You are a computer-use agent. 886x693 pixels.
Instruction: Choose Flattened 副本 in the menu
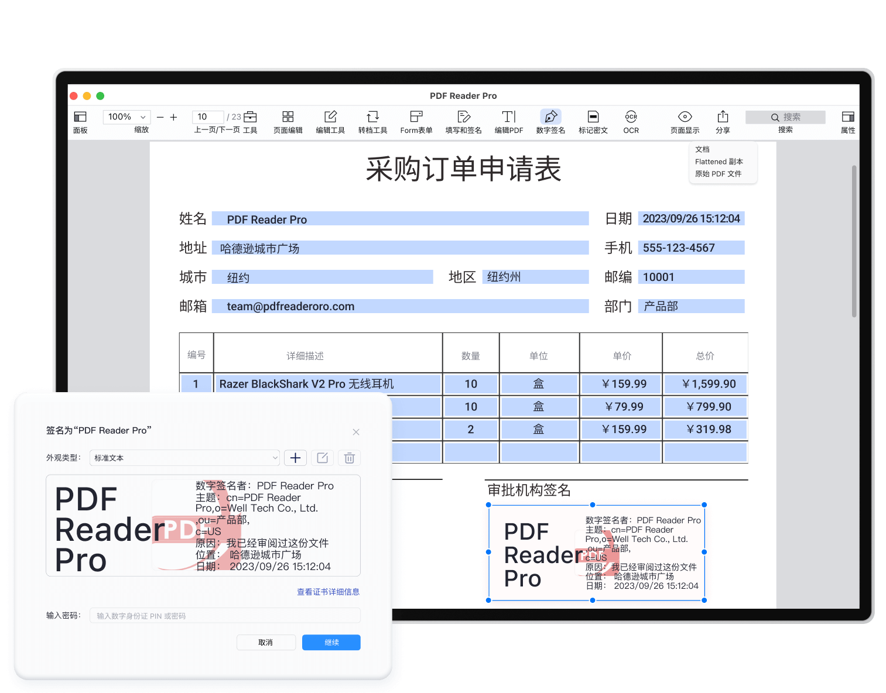719,162
